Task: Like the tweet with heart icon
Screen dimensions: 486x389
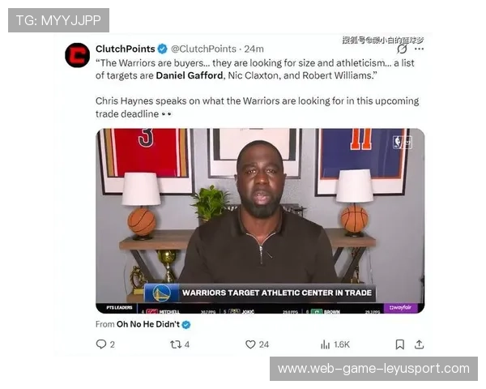Action: 250,344
